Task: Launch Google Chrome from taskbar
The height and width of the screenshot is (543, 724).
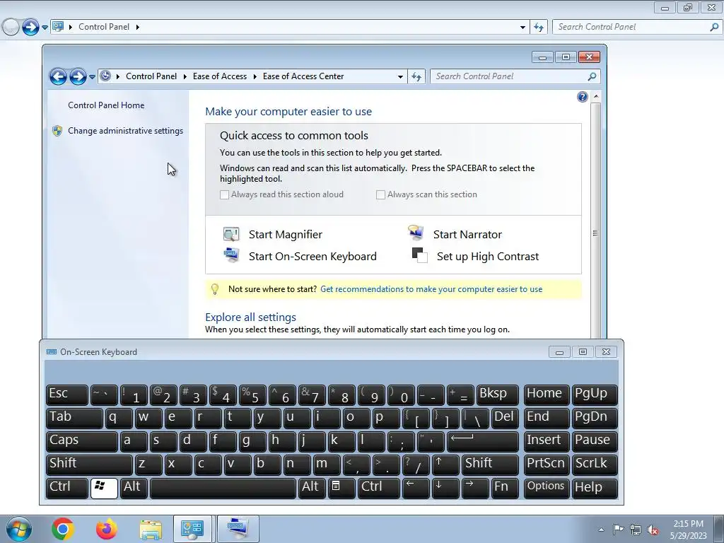Action: pos(63,529)
